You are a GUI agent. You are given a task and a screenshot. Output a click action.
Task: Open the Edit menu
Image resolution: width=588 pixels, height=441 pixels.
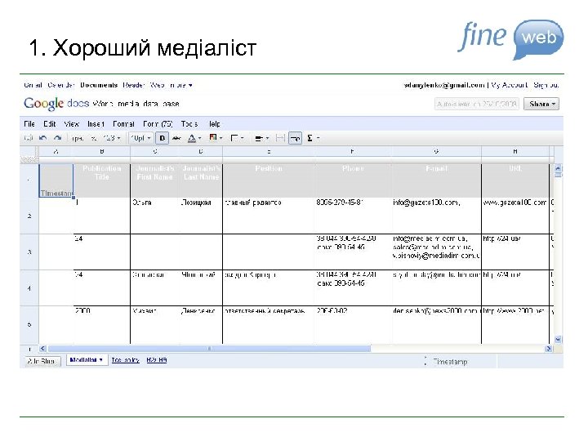50,124
